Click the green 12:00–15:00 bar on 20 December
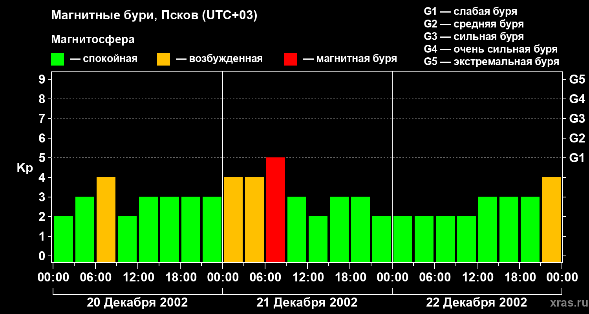This screenshot has height=314, width=589. coord(148,229)
